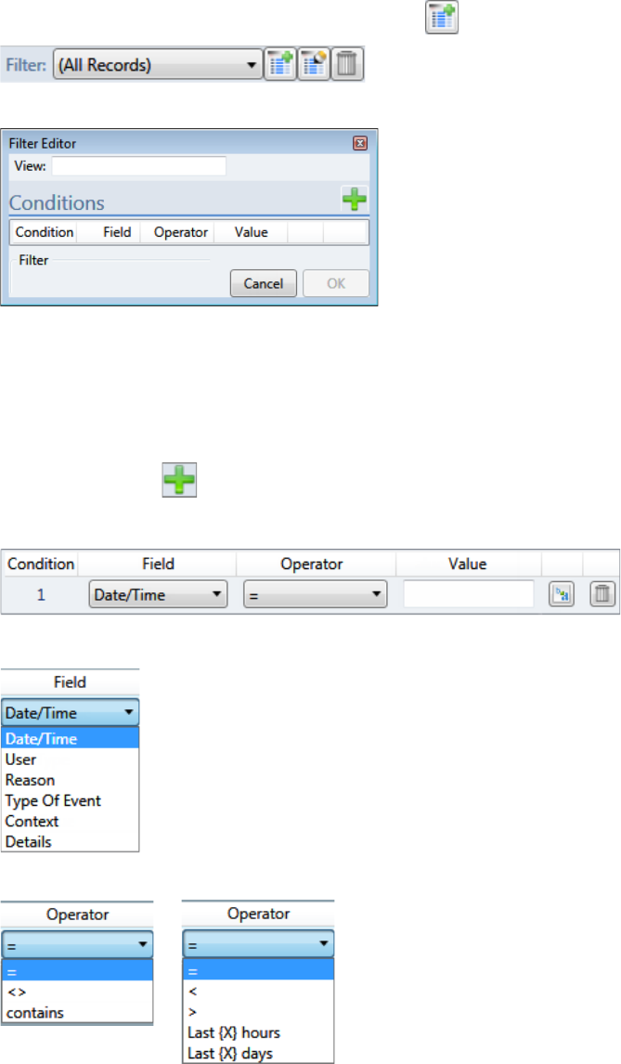621x1064 pixels.
Task: Click the Condition column header in Filter Editor
Action: coord(45,232)
